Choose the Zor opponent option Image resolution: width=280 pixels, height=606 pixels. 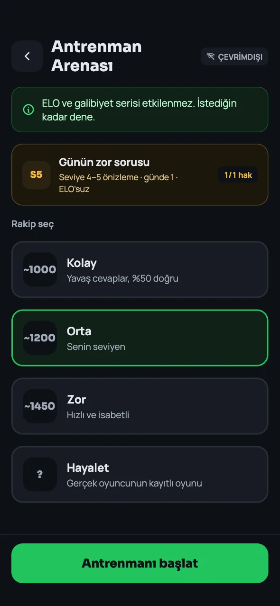click(x=140, y=406)
